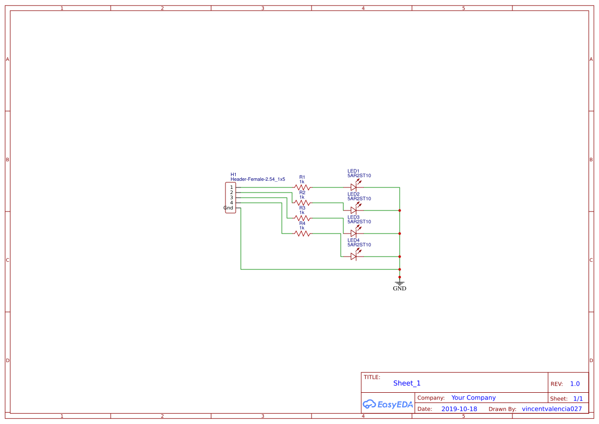Click the date 2019-10-18
Image resolution: width=599 pixels, height=424 pixels.
pyautogui.click(x=459, y=409)
